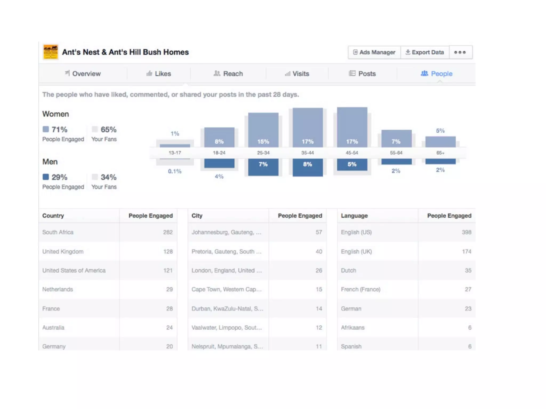Click the women 25-34 bar showing 15%

263,130
